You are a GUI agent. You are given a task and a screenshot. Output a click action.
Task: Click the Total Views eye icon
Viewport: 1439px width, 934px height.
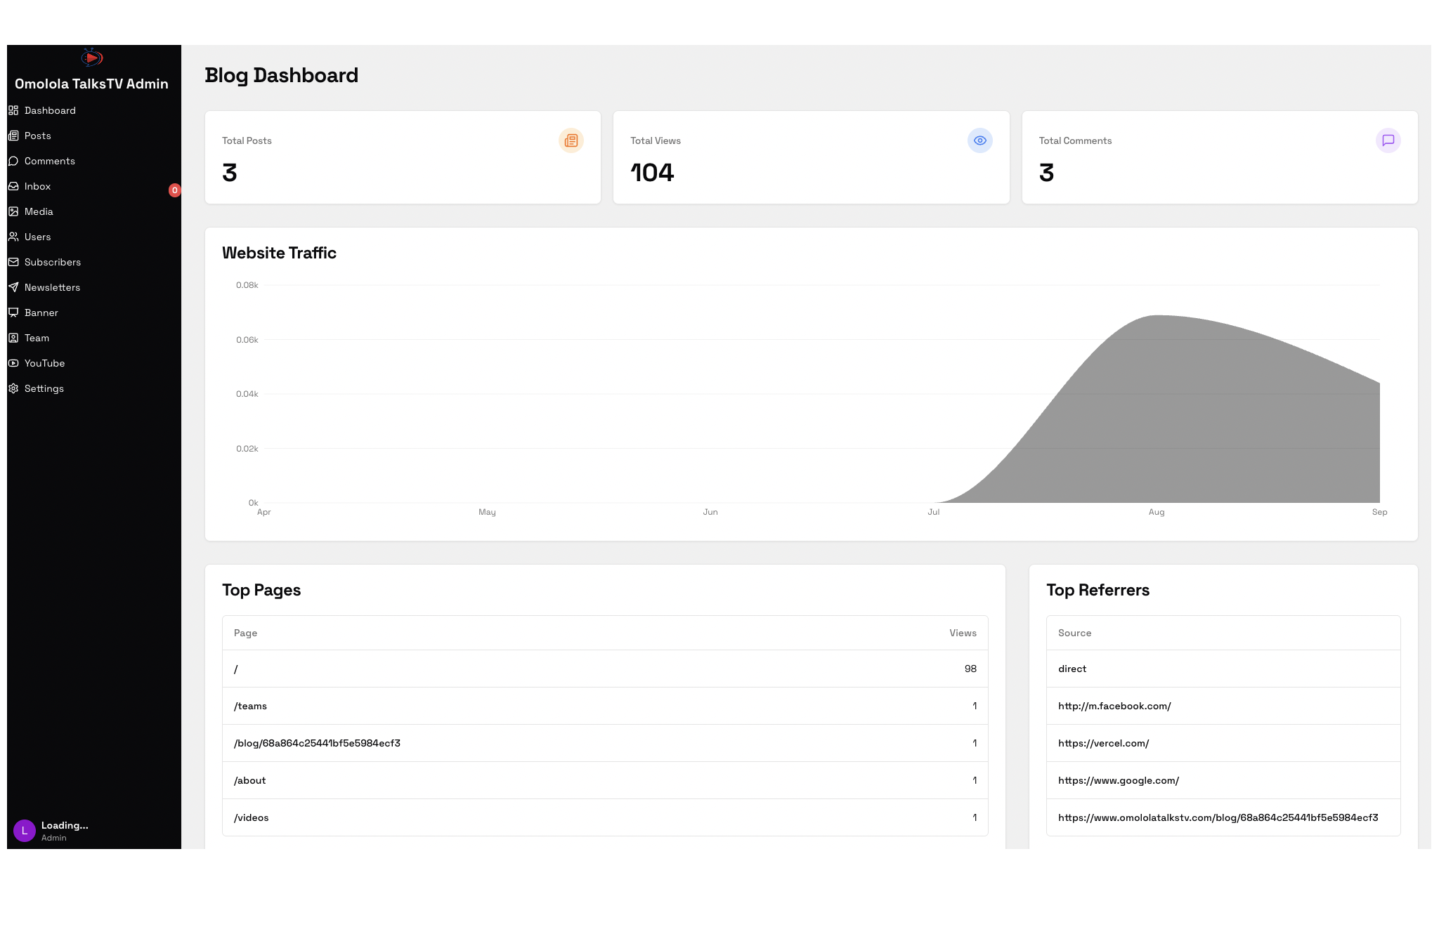click(979, 140)
